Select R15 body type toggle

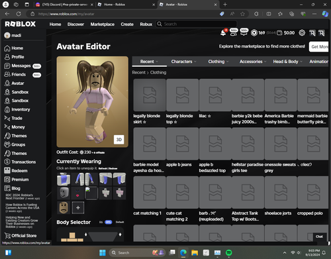pyautogui.click(x=108, y=222)
